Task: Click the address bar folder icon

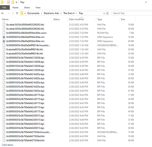Action: coord(22,13)
